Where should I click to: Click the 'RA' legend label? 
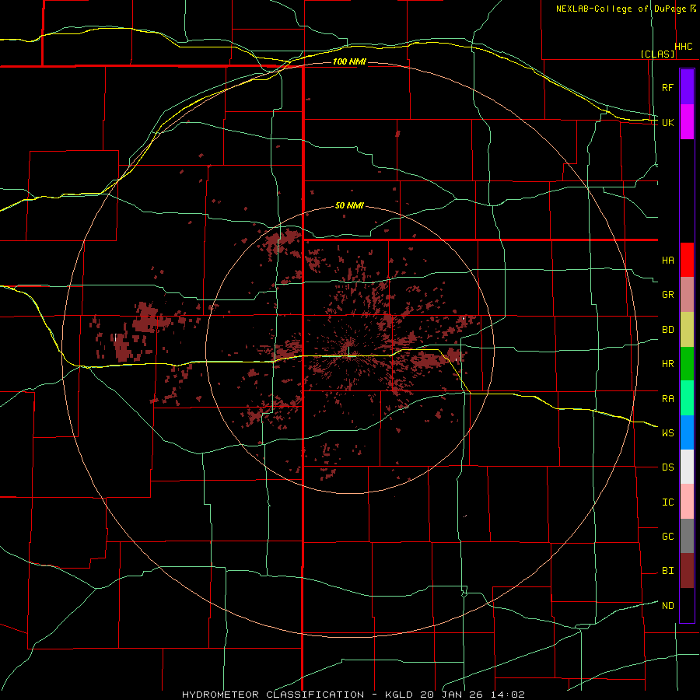[x=667, y=399]
